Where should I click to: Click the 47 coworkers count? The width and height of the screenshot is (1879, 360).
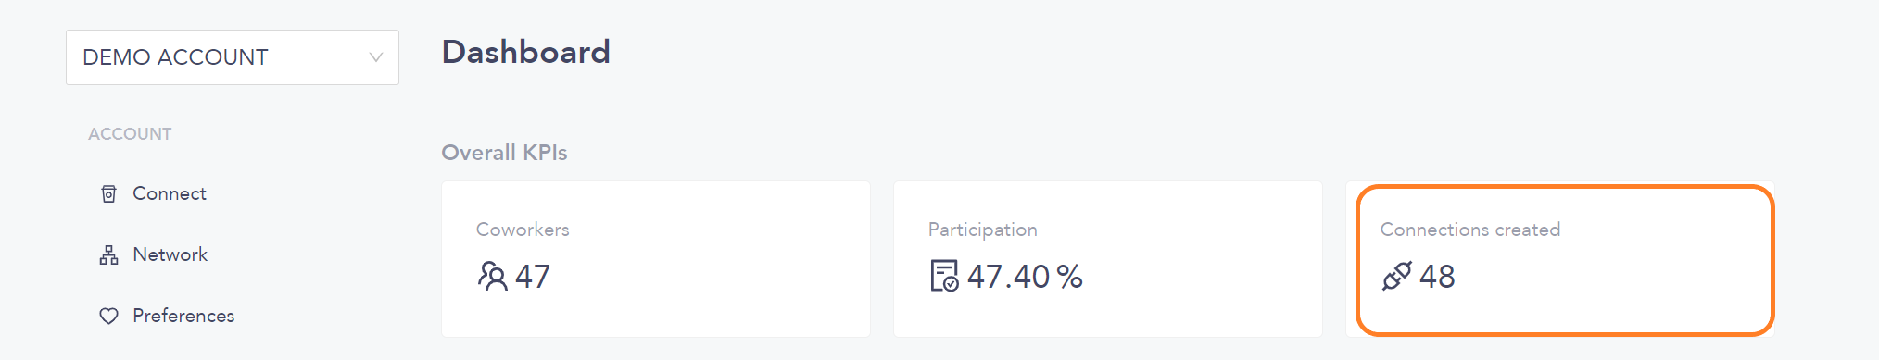(x=533, y=276)
